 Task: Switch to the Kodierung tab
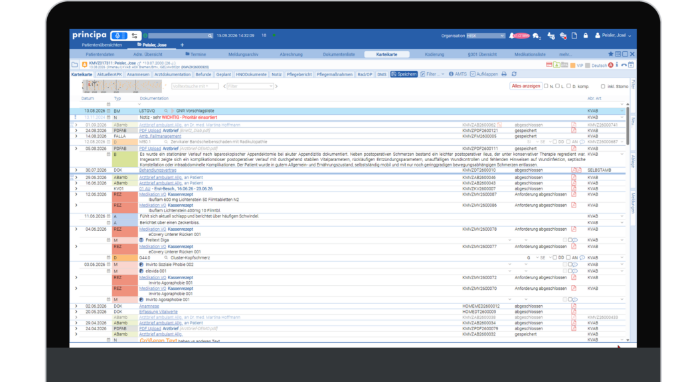434,54
